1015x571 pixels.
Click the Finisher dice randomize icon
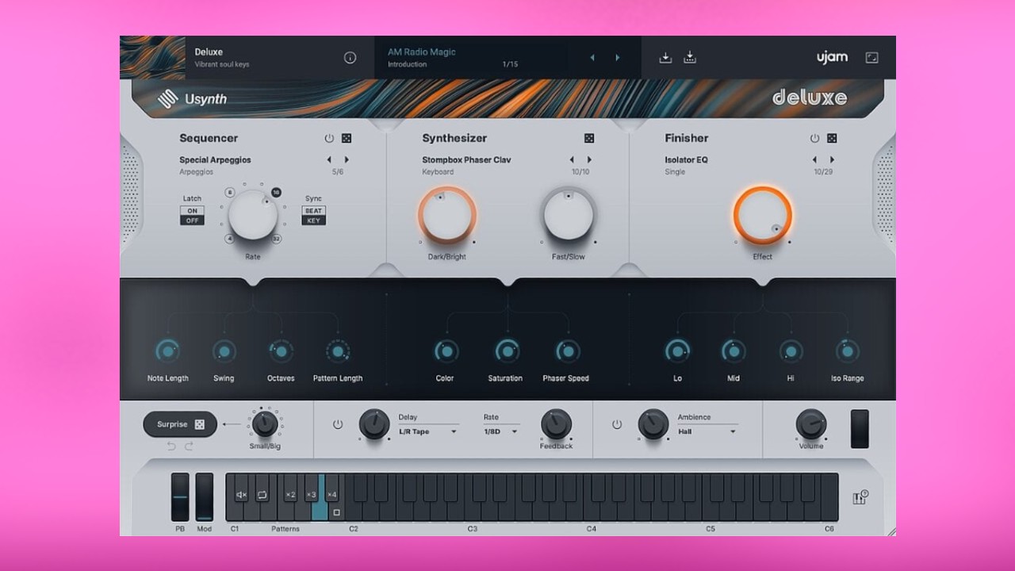830,137
